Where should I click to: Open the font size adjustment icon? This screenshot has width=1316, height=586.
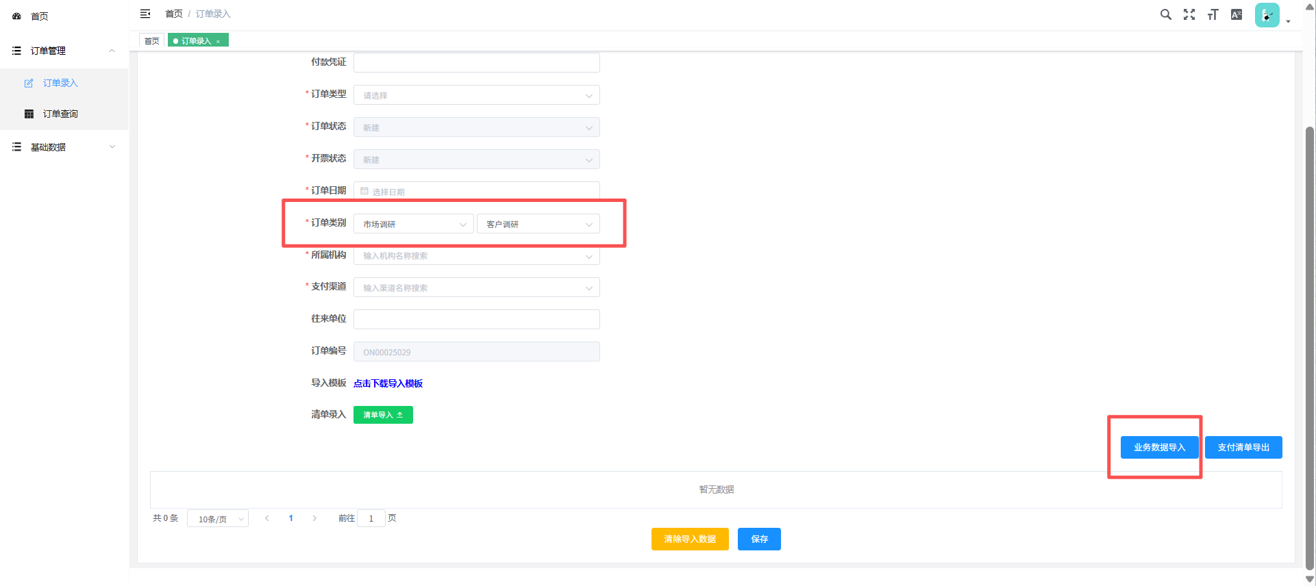tap(1213, 14)
